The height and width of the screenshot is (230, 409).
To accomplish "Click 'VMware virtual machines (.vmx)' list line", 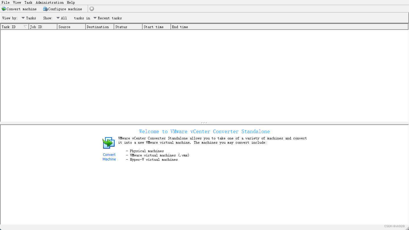I will click(x=158, y=155).
